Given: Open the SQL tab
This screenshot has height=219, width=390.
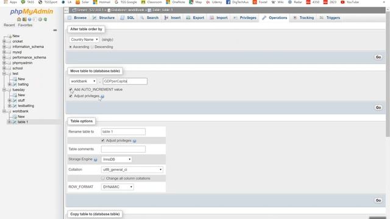Looking at the screenshot, I should 127,18.
